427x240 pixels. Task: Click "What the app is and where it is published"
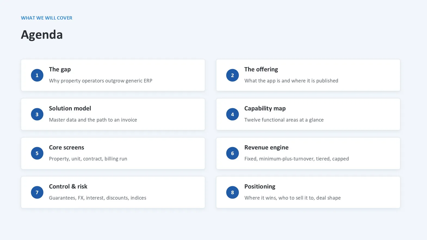coord(291,81)
